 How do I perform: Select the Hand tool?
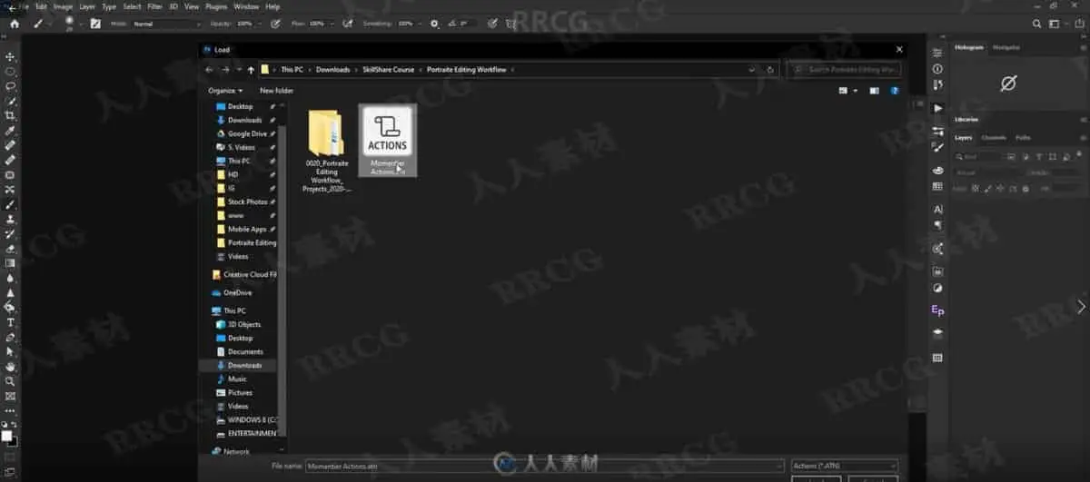point(10,367)
